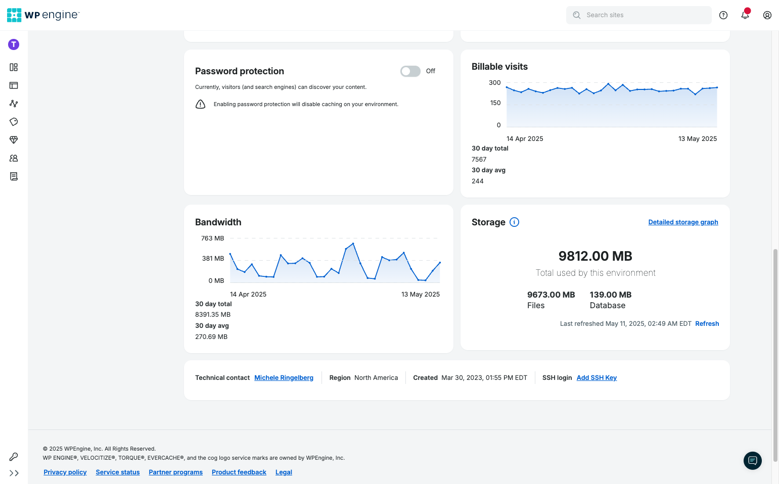779x484 pixels.
Task: Open the Legal footer link
Action: (x=284, y=472)
